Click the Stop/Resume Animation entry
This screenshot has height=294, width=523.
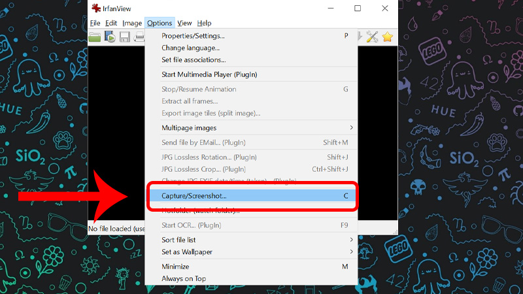click(251, 89)
